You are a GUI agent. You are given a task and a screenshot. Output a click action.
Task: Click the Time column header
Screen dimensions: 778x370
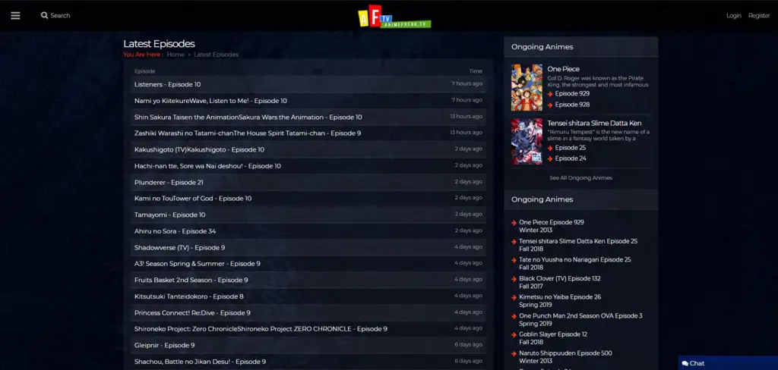pyautogui.click(x=476, y=71)
